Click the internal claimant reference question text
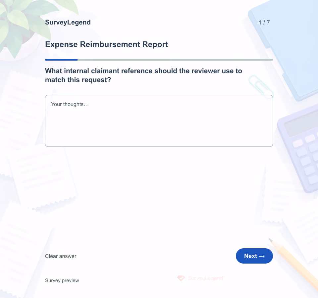The width and height of the screenshot is (318, 298). point(143,75)
